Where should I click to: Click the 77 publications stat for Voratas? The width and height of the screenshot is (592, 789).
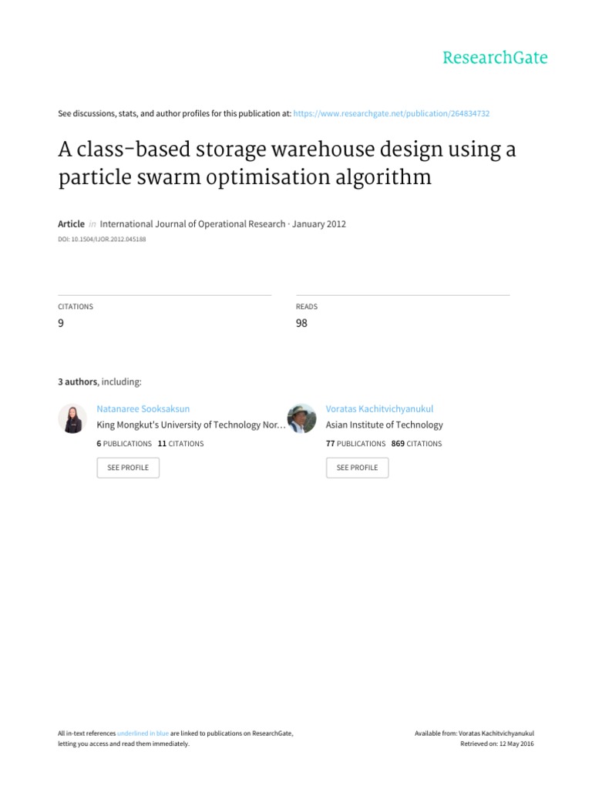(x=355, y=444)
